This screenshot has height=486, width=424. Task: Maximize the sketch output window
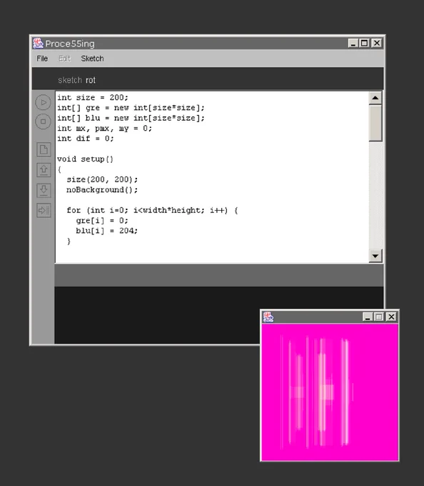click(x=379, y=317)
